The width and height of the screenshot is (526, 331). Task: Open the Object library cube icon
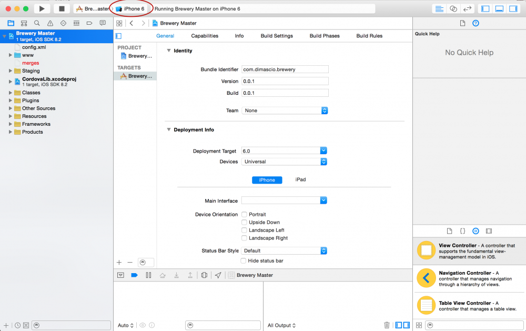[x=476, y=230]
